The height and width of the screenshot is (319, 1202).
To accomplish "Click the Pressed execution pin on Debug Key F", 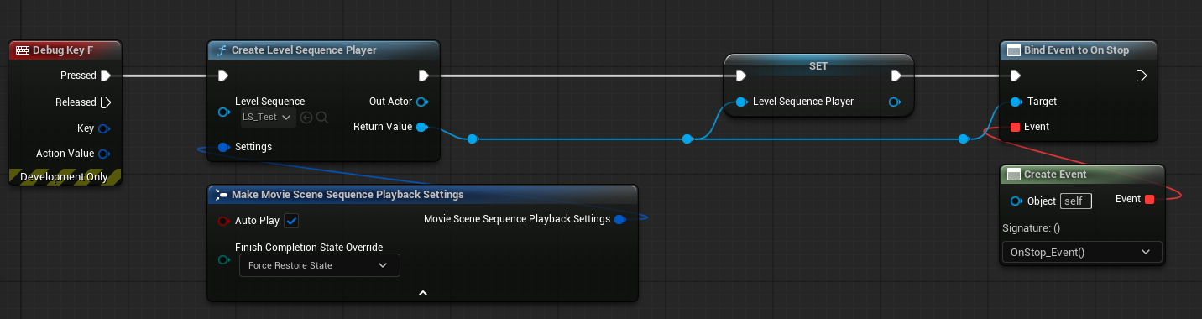I will point(106,76).
